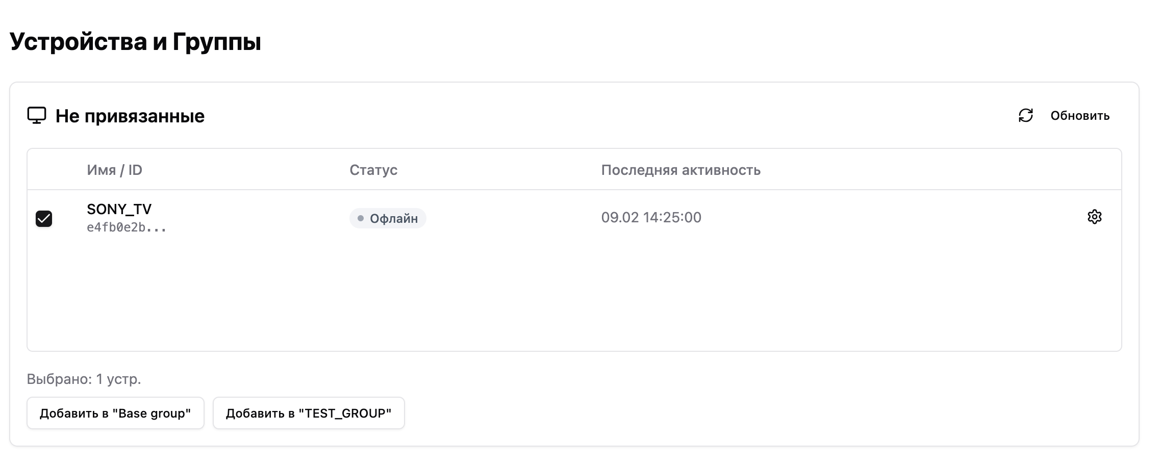This screenshot has width=1160, height=465.
Task: Click the "Статус" column header
Action: (x=373, y=170)
